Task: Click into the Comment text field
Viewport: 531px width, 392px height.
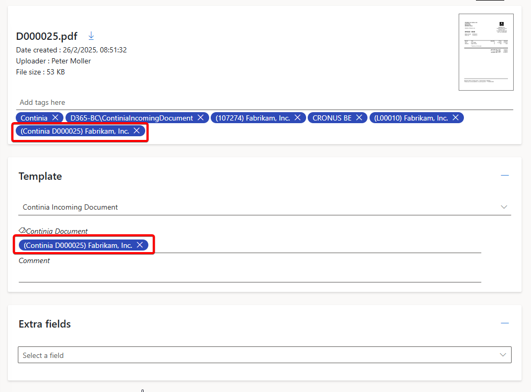Action: click(250, 274)
